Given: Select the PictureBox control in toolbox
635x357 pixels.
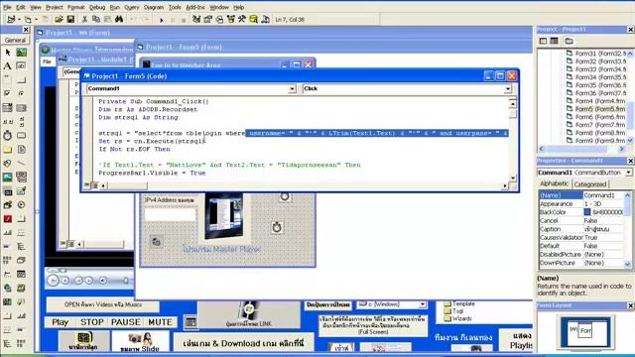Looking at the screenshot, I should point(21,53).
